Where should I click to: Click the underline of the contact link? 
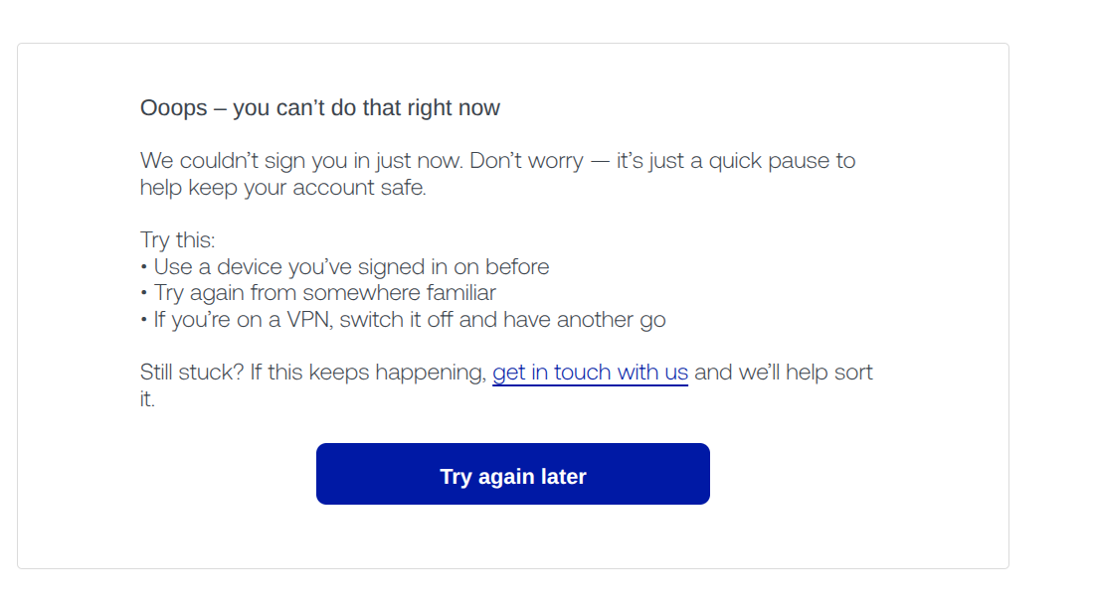(x=590, y=381)
